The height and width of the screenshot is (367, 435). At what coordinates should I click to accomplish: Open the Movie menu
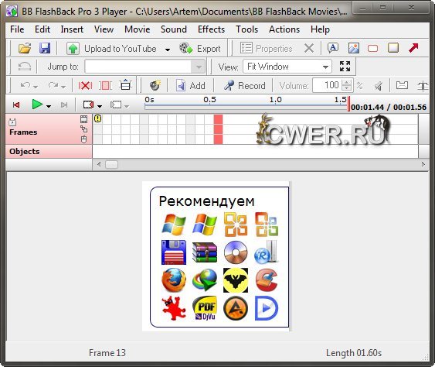click(x=137, y=29)
